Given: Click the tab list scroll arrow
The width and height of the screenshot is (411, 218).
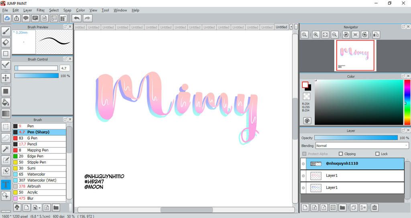Looking at the screenshot, I should coord(291,27).
